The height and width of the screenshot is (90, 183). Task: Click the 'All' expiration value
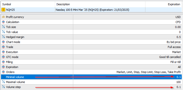[179, 67]
